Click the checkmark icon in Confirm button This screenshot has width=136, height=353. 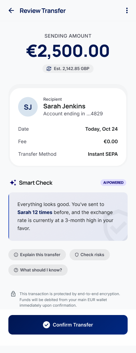click(46, 325)
